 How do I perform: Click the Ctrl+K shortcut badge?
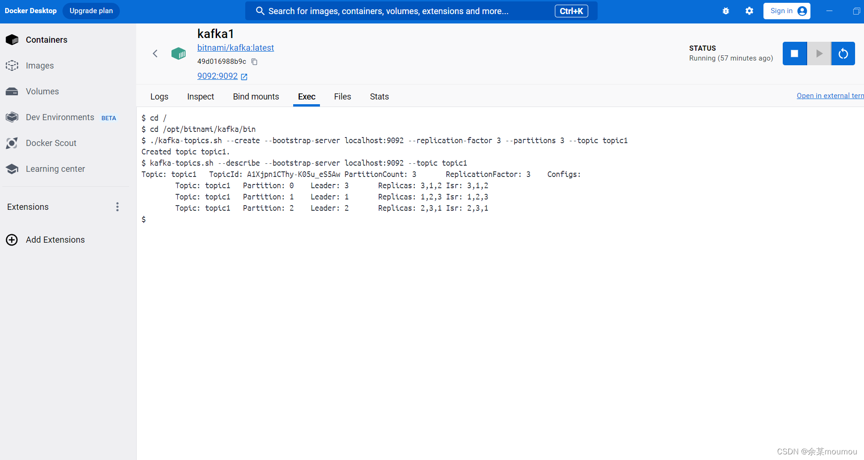[x=571, y=11]
